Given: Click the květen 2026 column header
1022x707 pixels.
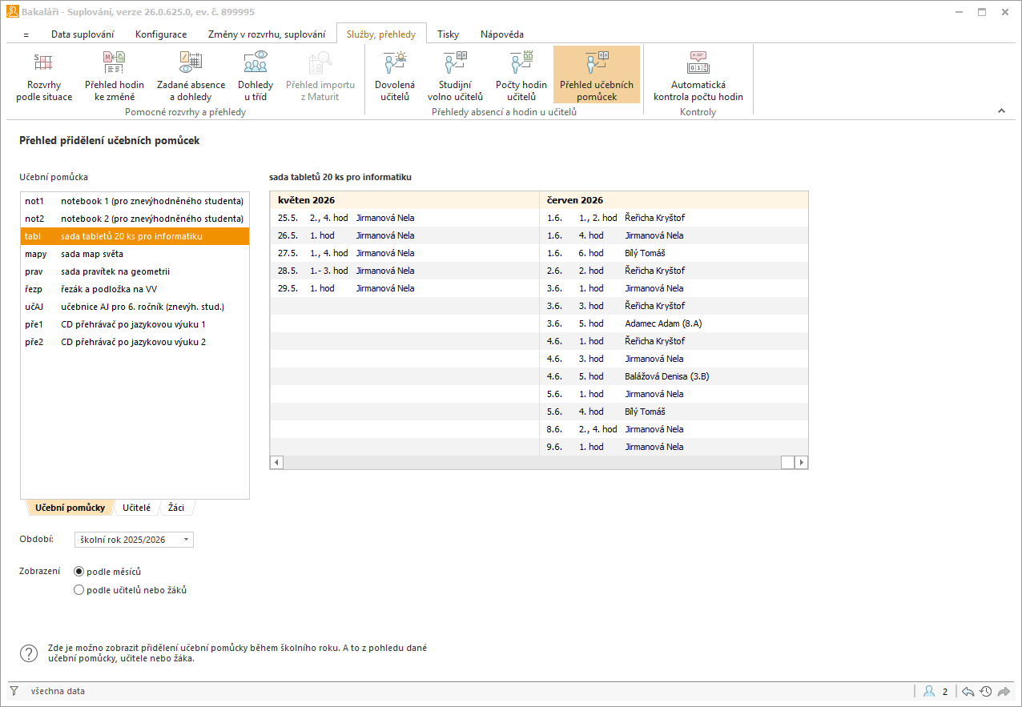Looking at the screenshot, I should [405, 200].
